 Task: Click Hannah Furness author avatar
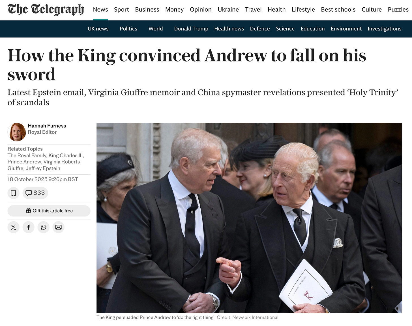click(17, 132)
